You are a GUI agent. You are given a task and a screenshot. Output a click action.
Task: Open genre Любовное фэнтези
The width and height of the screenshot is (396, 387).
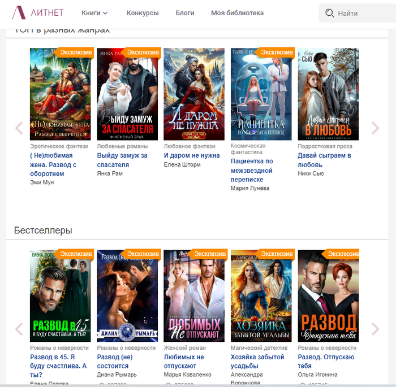[190, 146]
